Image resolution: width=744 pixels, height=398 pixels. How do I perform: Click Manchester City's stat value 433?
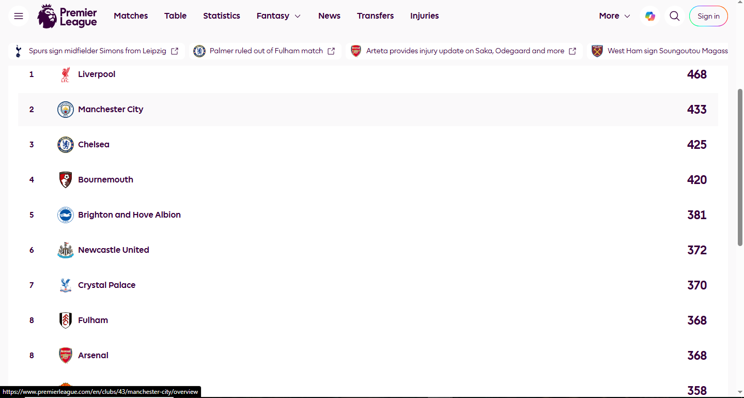coord(696,110)
